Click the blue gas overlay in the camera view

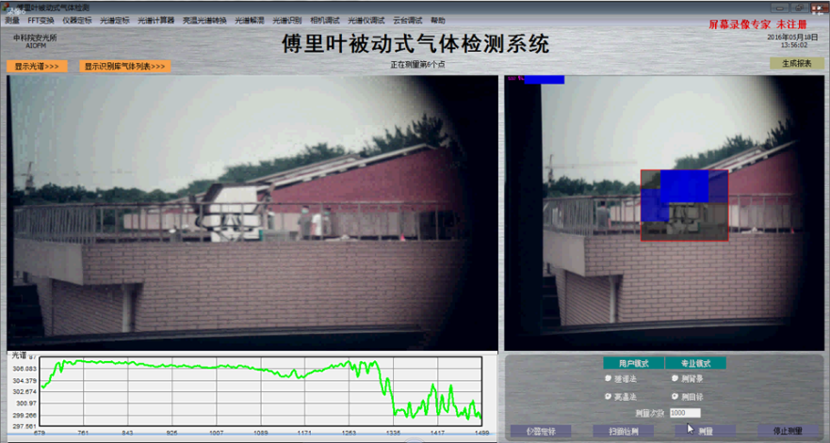pos(684,186)
